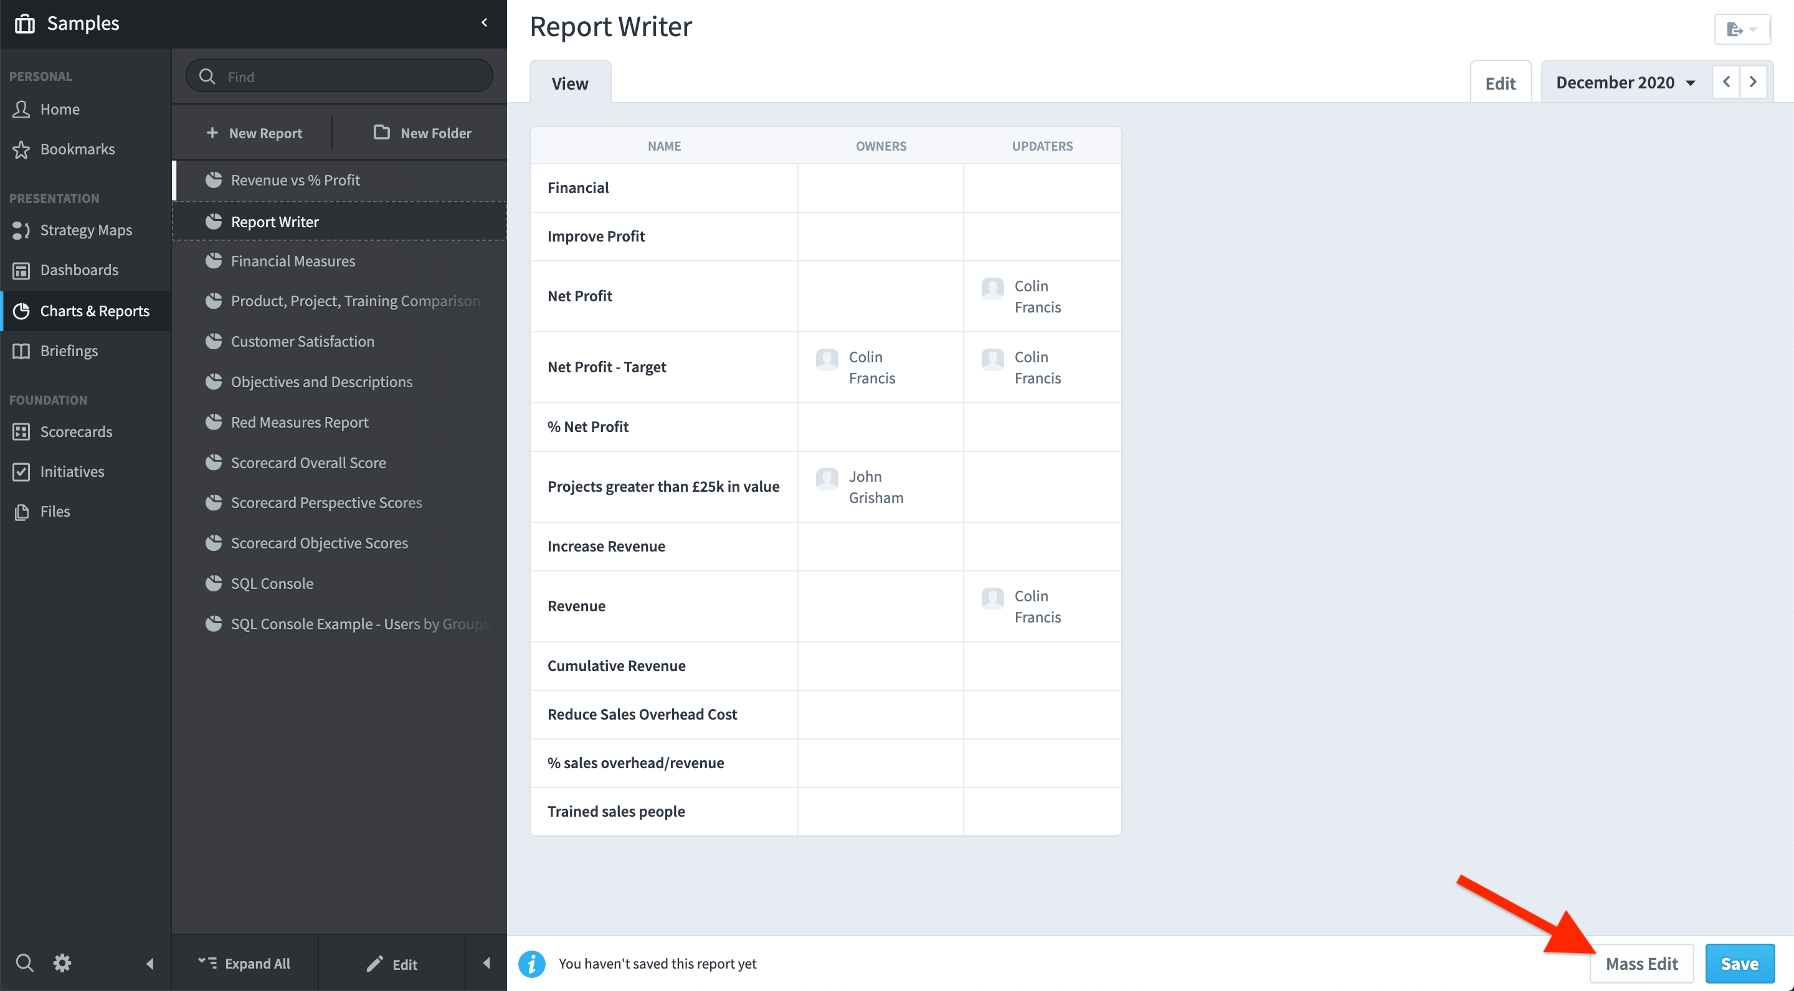1794x991 pixels.
Task: Switch to the Edit tab
Action: (1500, 83)
